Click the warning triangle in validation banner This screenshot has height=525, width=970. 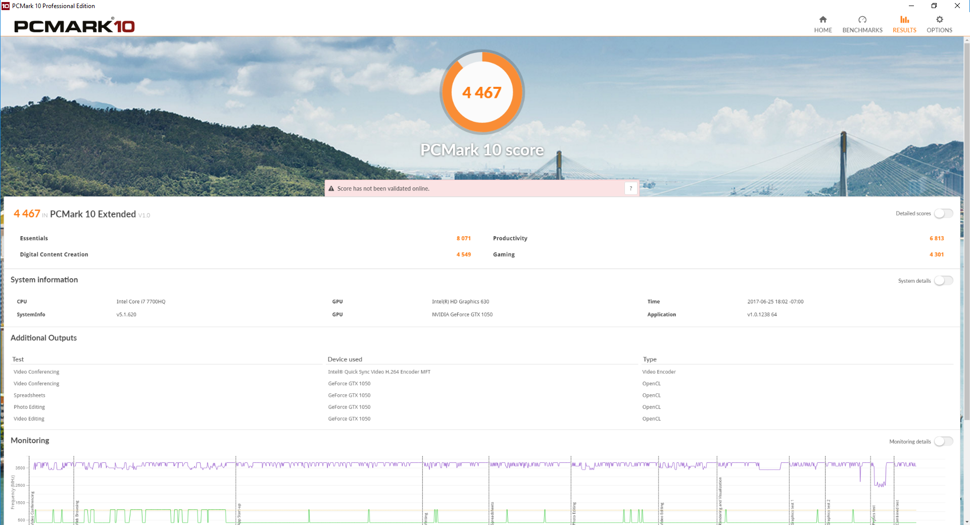tap(331, 189)
